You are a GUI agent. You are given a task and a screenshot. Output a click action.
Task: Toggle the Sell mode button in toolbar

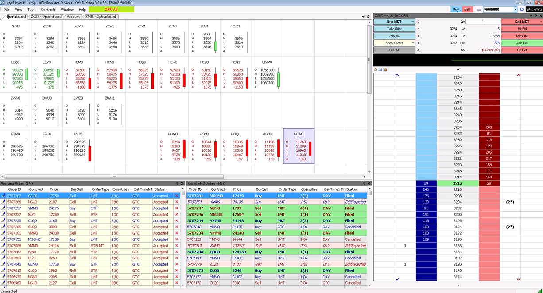pyautogui.click(x=467, y=9)
